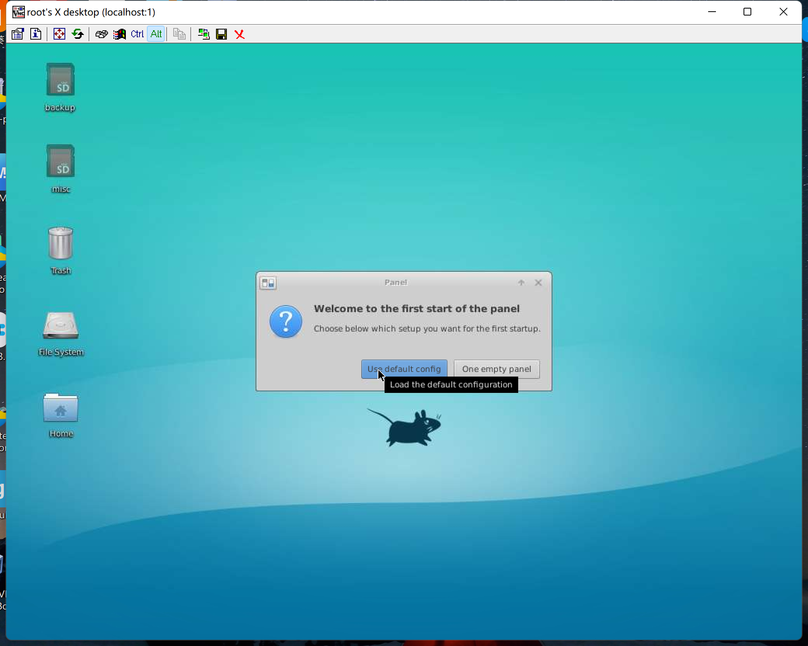Close the Panel dialog
Viewport: 808px width, 646px height.
click(538, 283)
